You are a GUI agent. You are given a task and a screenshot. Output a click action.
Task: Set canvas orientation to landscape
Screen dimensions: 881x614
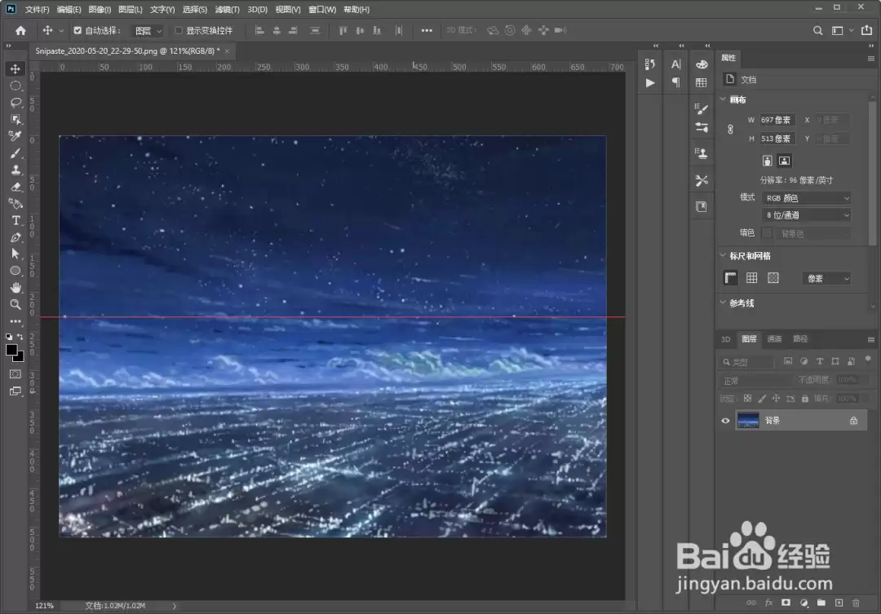(785, 161)
